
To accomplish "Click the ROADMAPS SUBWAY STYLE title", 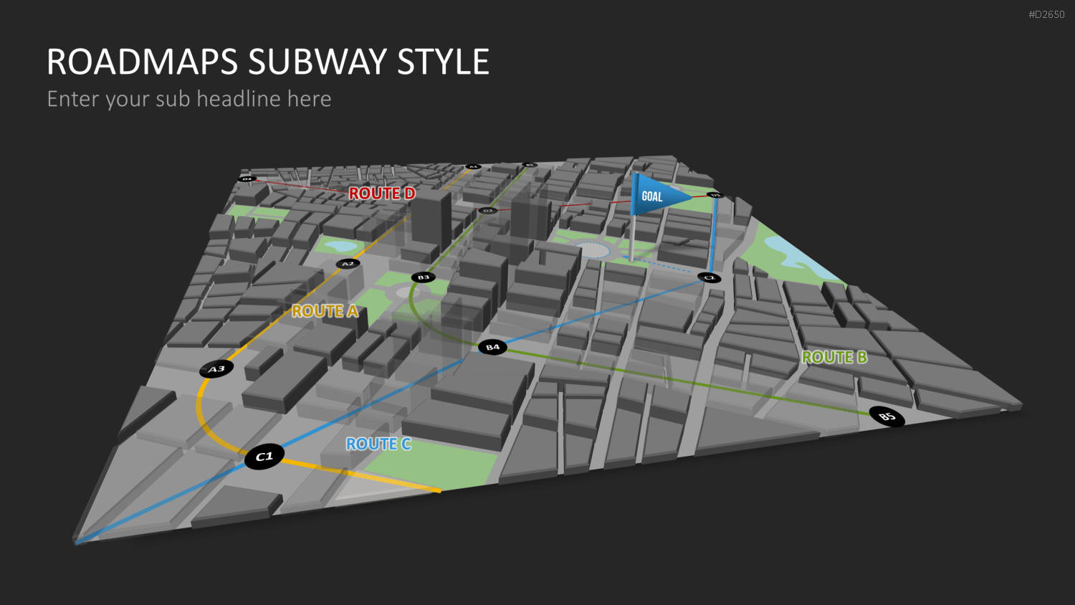I will [x=268, y=62].
